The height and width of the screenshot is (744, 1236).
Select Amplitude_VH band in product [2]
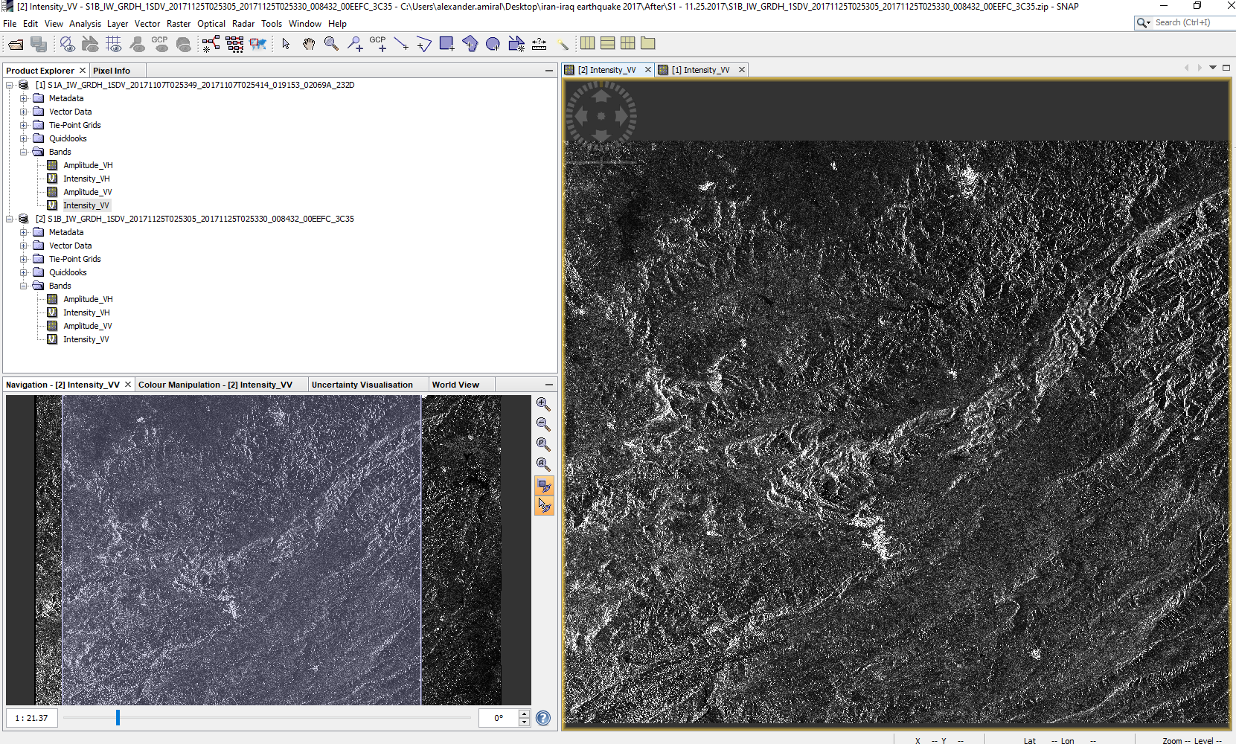point(88,299)
